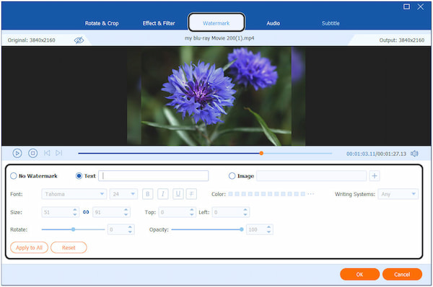The image size is (433, 287).
Task: Click the Bold formatting button
Action: 148,194
